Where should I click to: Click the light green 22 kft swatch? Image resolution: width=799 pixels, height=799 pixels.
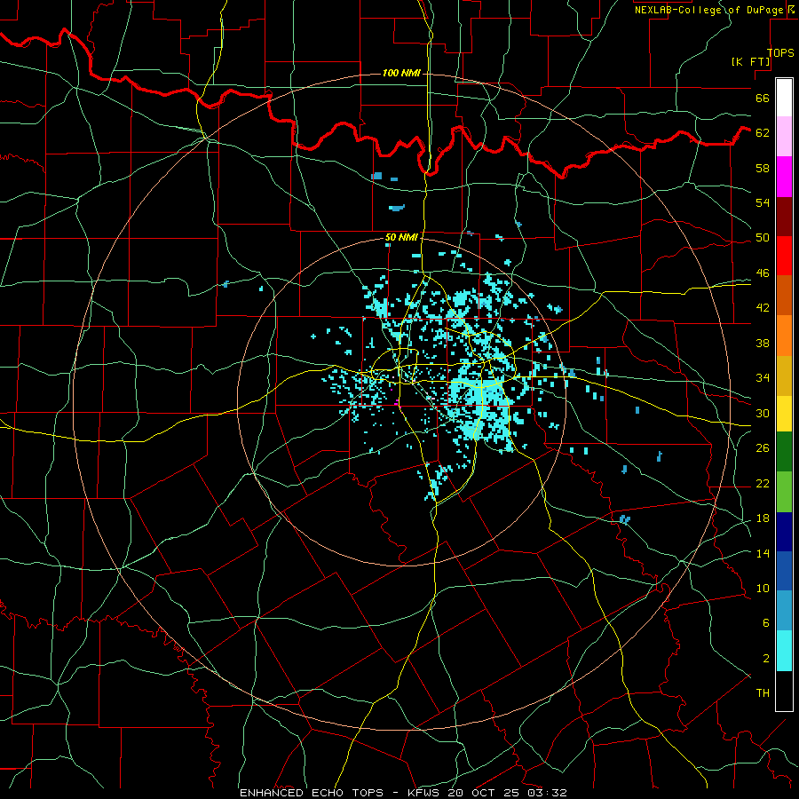point(784,492)
